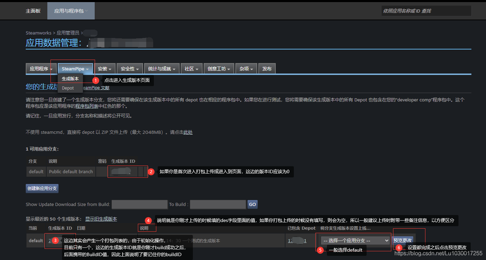Open the 主面板 top navigation item
Screen dimensions: 486x260
33,11
